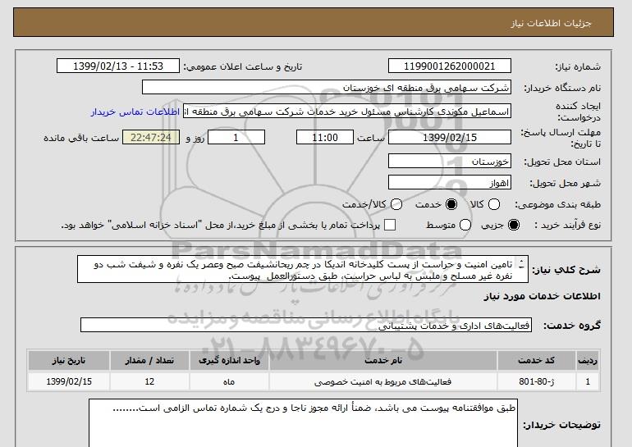Click the buyer organization name field
This screenshot has width=632, height=447.
pos(327,88)
